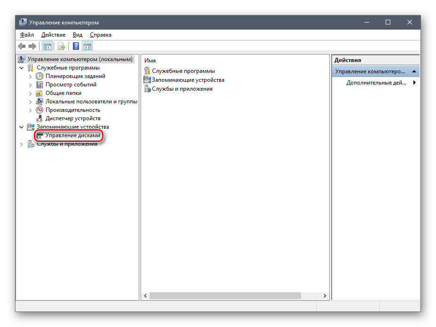This screenshot has height=327, width=436.
Task: Click the Локальные пользователи и группы icon
Action: [40, 101]
